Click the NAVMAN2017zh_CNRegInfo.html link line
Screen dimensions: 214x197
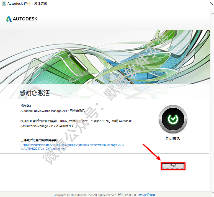(x=44, y=149)
